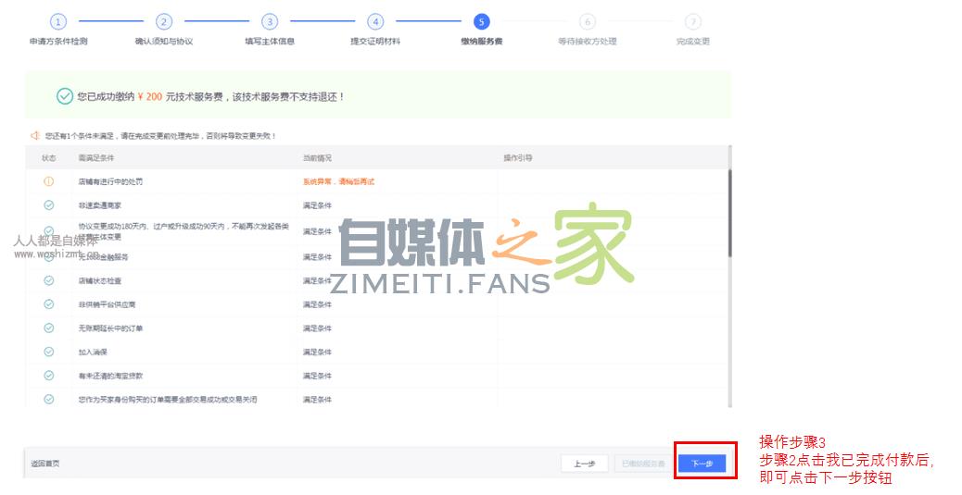Click 店铺状态检查 condition text
Image resolution: width=962 pixels, height=495 pixels.
pyautogui.click(x=99, y=280)
